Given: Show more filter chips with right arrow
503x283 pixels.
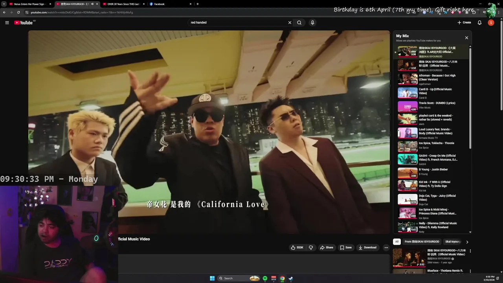Looking at the screenshot, I should [467, 242].
